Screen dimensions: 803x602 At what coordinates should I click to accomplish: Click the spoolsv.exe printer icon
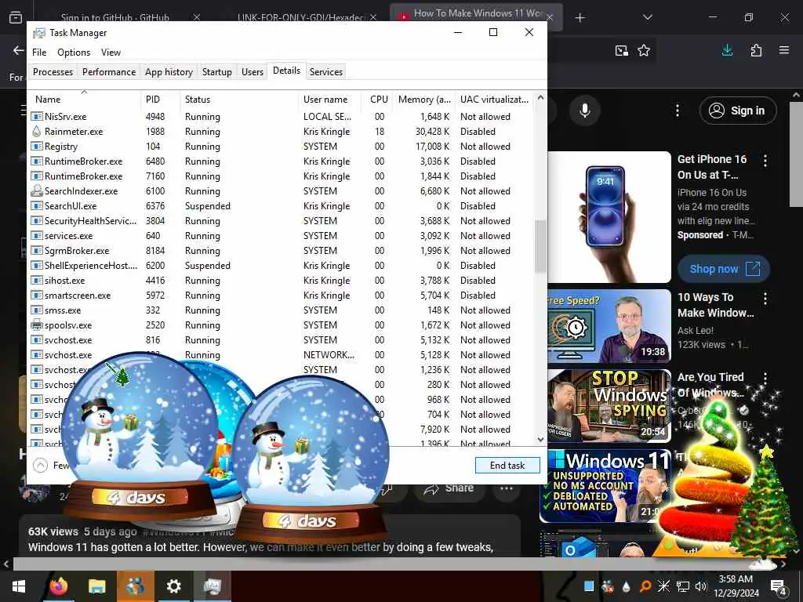(36, 325)
